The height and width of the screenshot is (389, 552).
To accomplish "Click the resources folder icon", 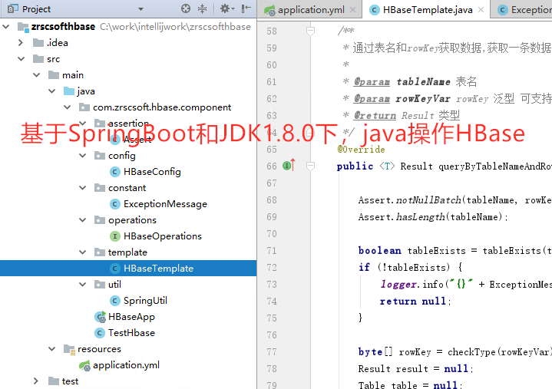I will point(69,349).
